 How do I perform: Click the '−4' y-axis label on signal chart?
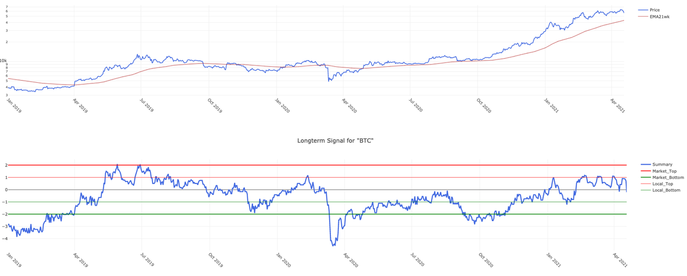(x=5, y=238)
